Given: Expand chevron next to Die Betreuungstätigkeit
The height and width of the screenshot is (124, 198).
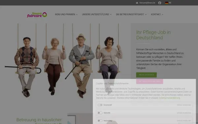Looking at the screenshot, I should tap(146, 15).
